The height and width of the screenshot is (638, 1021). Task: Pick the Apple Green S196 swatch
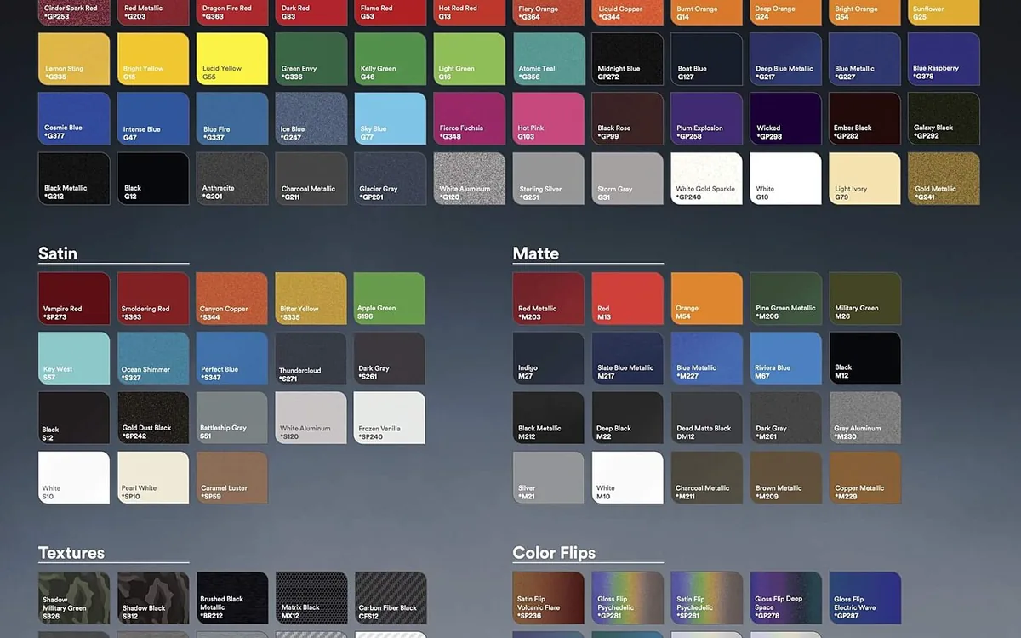pyautogui.click(x=391, y=299)
